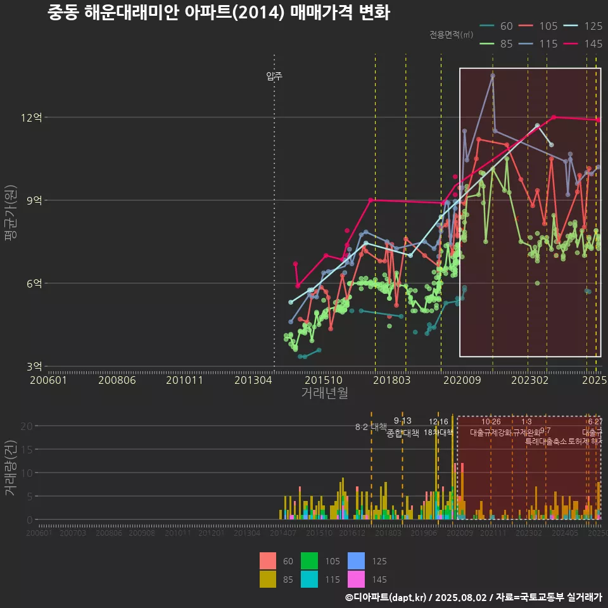Viewport: 608px width, 608px height.
Task: Click the '종합대책' annotation
Action: click(403, 433)
